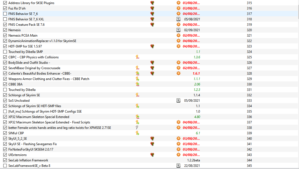Click the 22/08/2021 date on SexLabFrameworkSE row
The image size is (299, 169).
pos(192,166)
